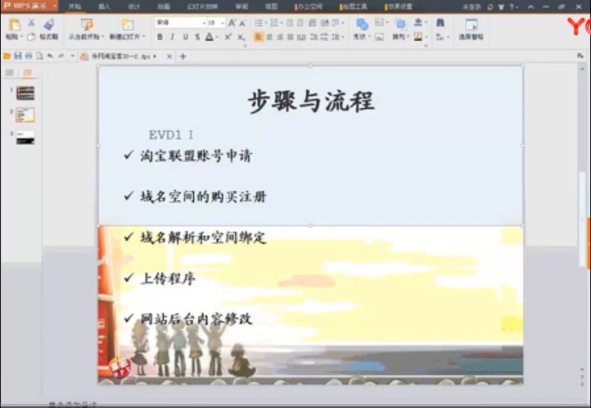This screenshot has height=408, width=591.
Task: Click the numbered list icon
Action: pyautogui.click(x=274, y=24)
